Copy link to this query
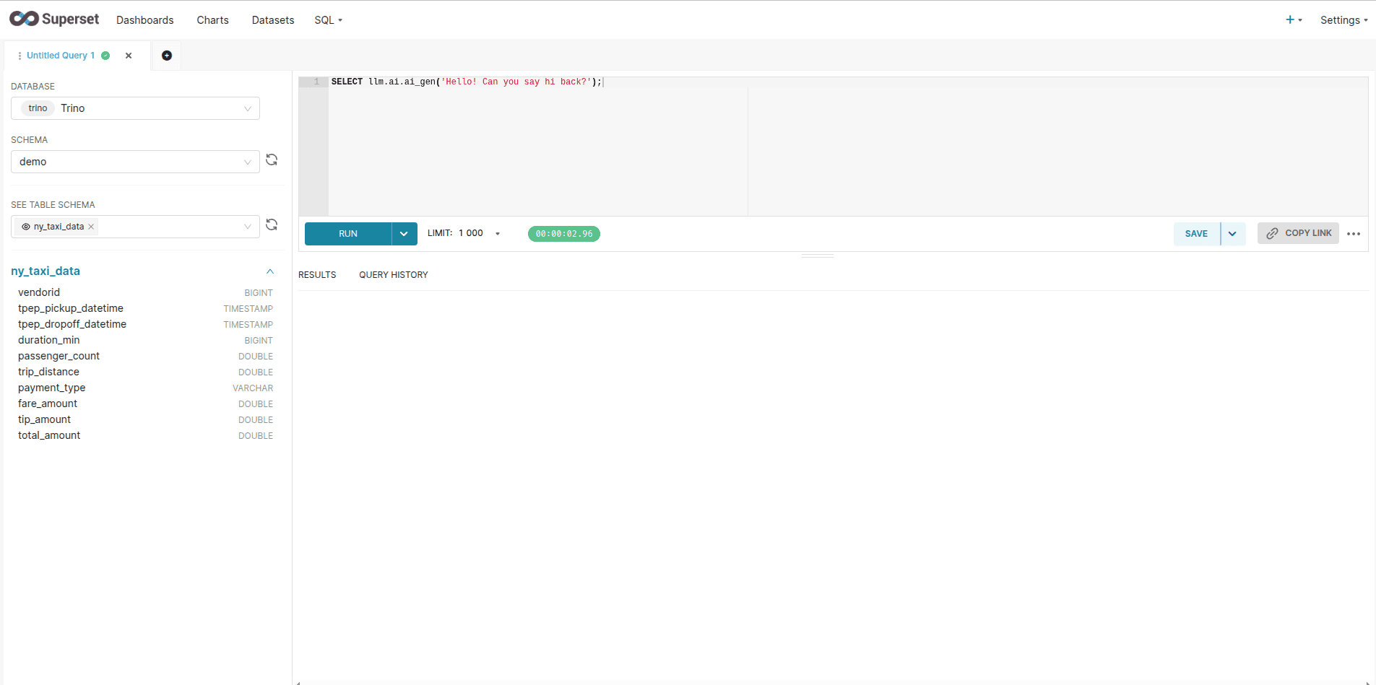This screenshot has height=685, width=1376. coord(1298,233)
